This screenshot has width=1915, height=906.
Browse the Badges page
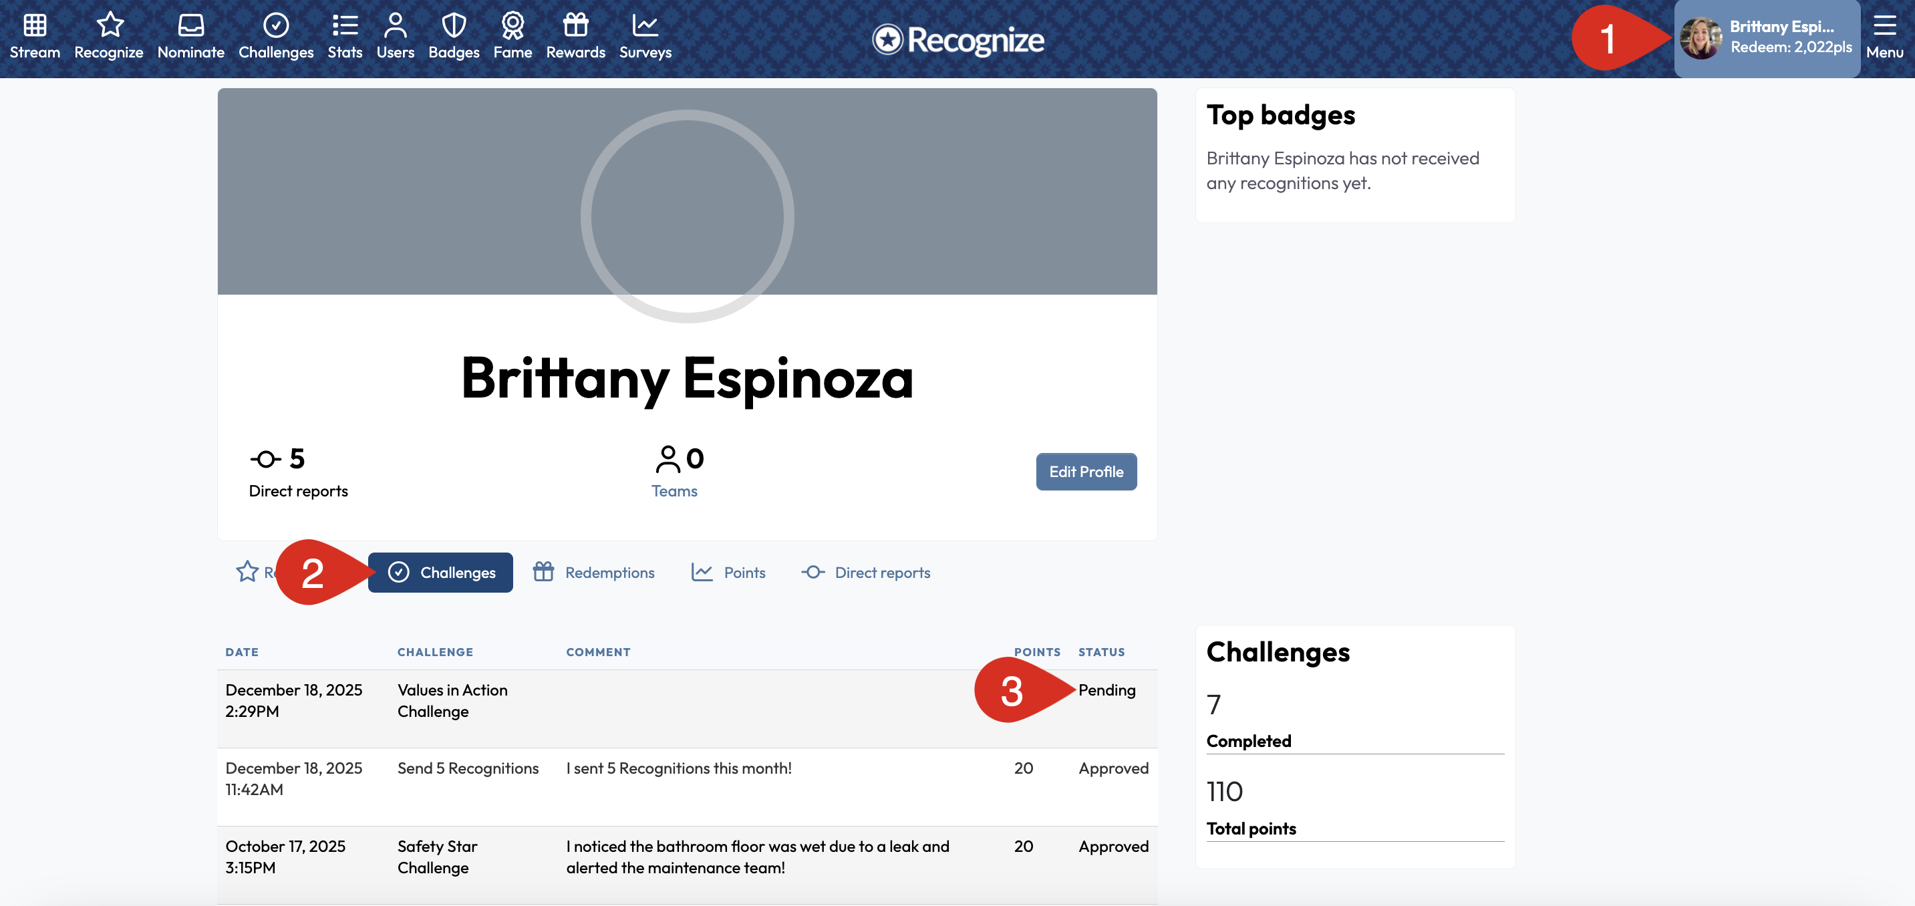point(454,35)
